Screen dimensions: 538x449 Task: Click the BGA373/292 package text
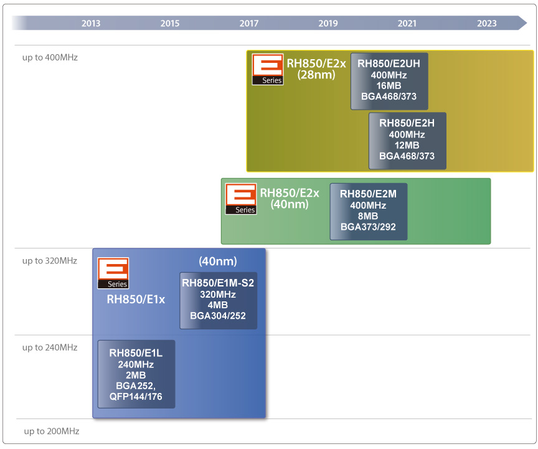(x=368, y=227)
